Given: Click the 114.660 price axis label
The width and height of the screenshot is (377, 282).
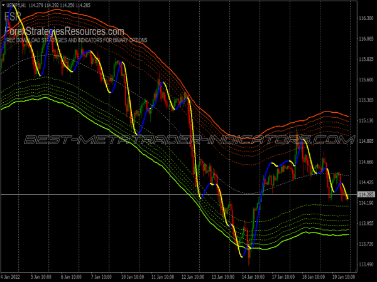Looking at the screenshot, I should pyautogui.click(x=366, y=162).
